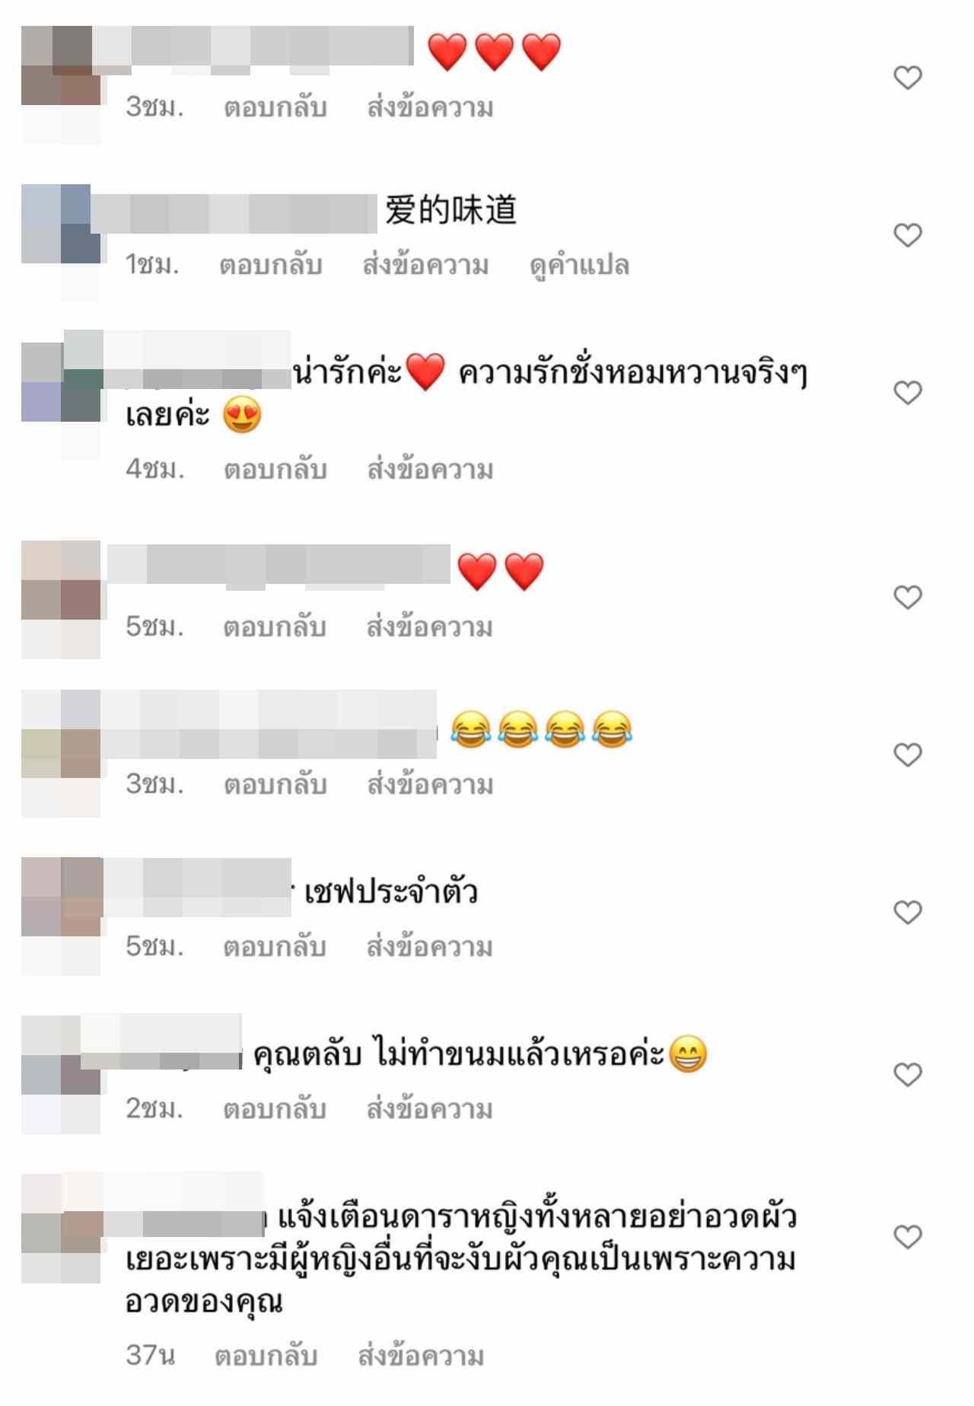This screenshot has height=1406, width=974.
Task: Like the แจ้งเตือนดาราหญิง comment
Action: pos(907,1237)
